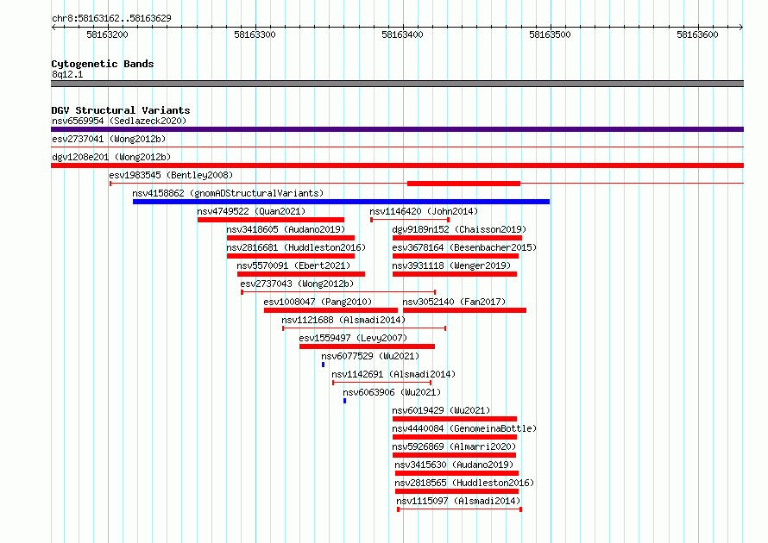Click the nsv6569954 (Sedlazeck2020) variant label
This screenshot has width=768, height=543.
(x=119, y=121)
